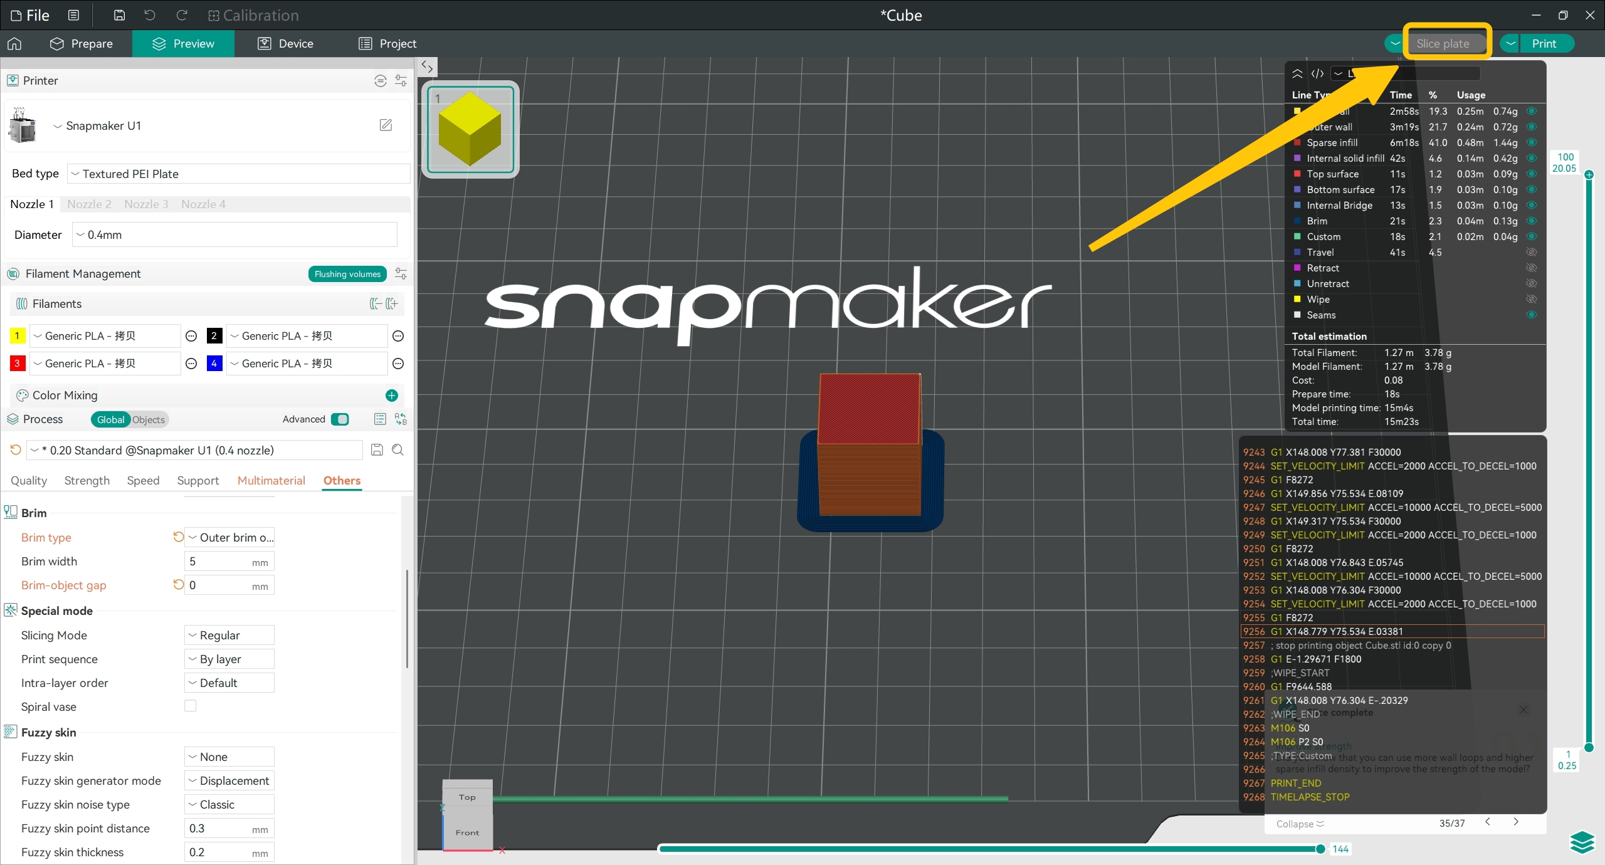Click the Top face of view cube
Screen dimensions: 1605x865
(x=467, y=797)
